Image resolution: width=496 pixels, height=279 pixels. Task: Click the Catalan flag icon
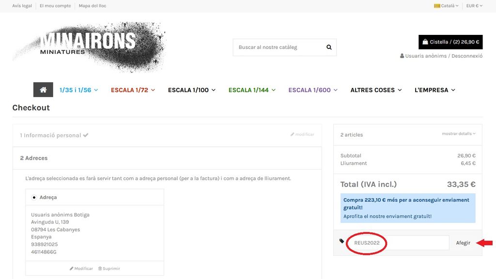click(x=437, y=6)
